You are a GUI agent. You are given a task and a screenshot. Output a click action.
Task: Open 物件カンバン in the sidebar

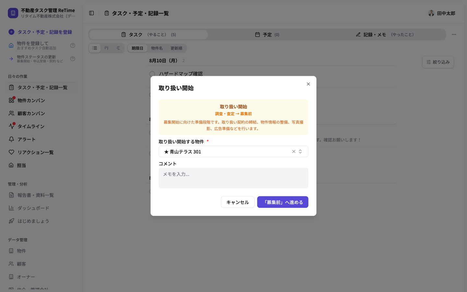[42, 100]
